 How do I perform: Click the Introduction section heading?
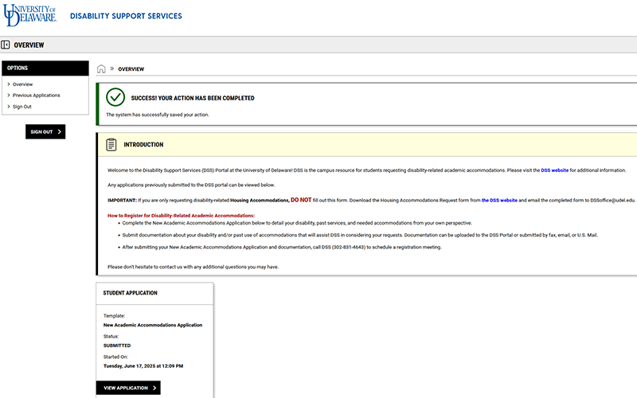click(x=143, y=145)
